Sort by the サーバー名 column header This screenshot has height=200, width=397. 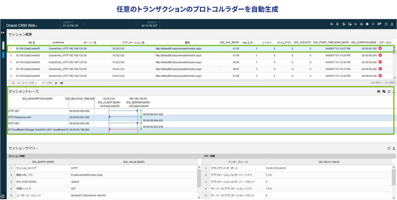pos(90,42)
